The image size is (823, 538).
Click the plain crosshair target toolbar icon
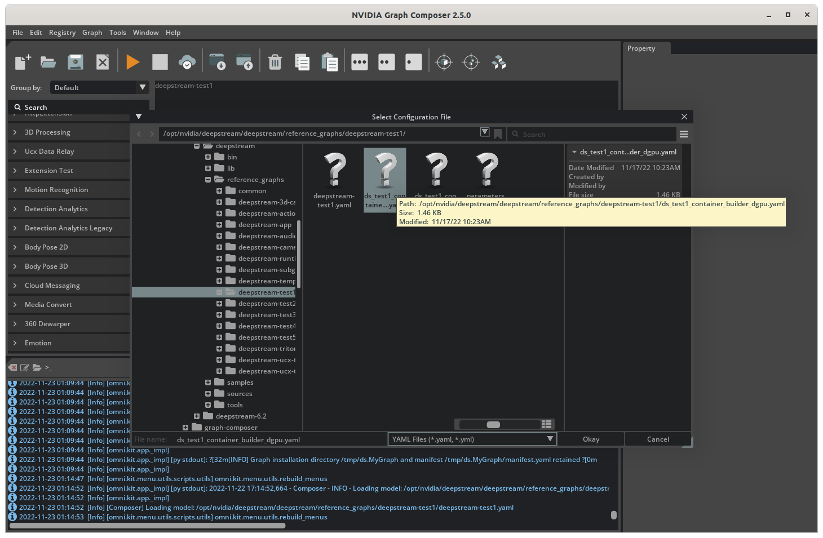[x=471, y=62]
